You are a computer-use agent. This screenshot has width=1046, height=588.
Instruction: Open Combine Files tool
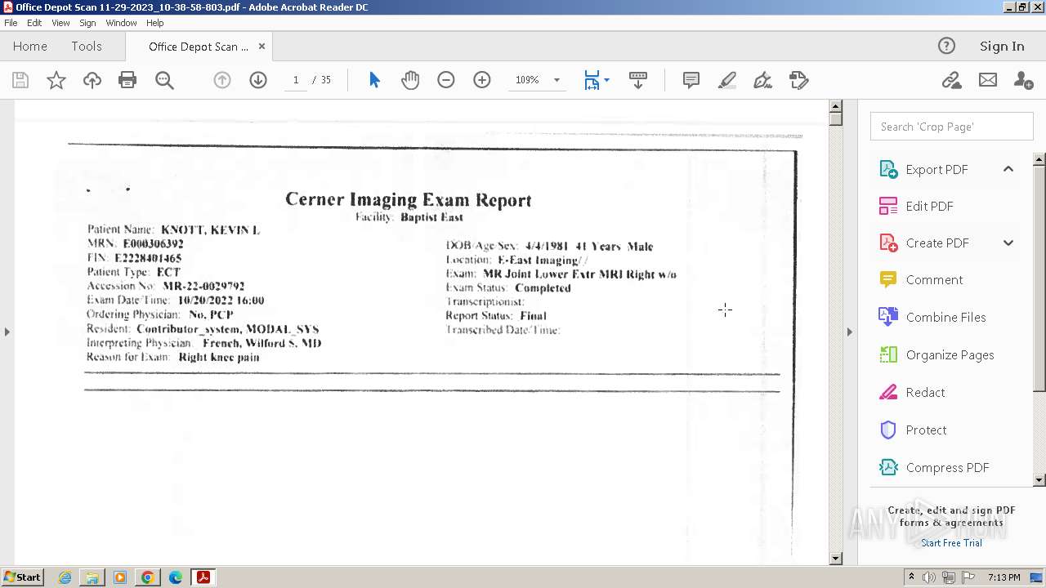point(945,317)
